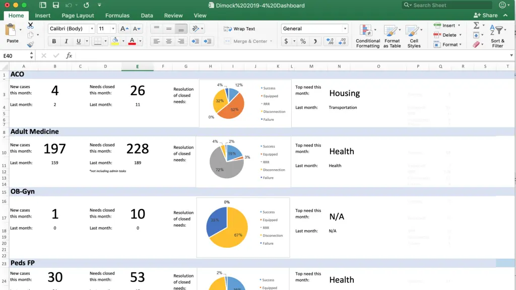Save the workbook using the floppy icon
This screenshot has width=516, height=290.
tap(55, 5)
